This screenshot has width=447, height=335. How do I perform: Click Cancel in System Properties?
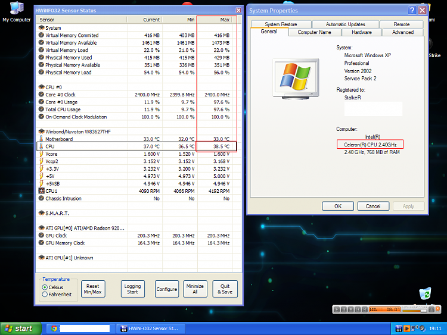[x=373, y=206]
